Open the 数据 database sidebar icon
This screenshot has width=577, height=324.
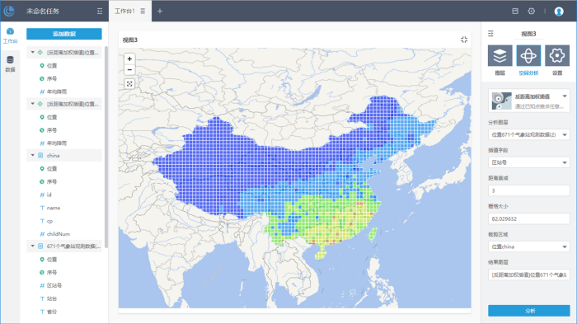10,63
